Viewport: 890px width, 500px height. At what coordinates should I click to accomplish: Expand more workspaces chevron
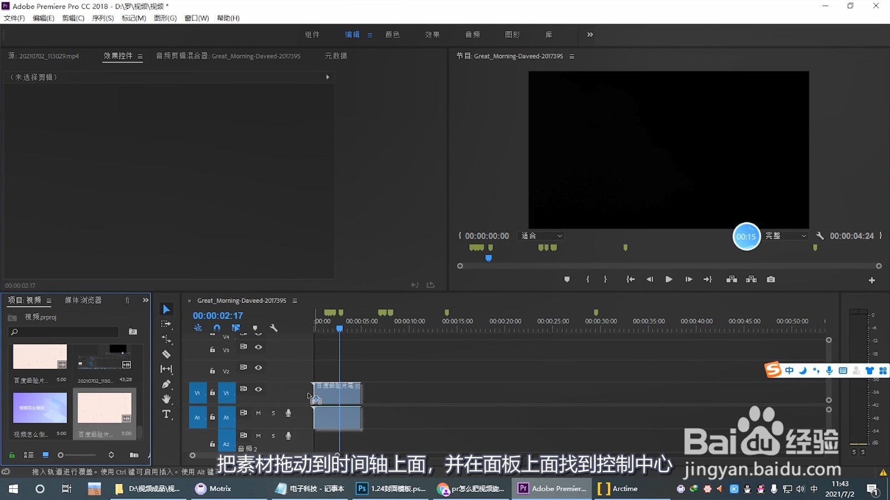click(x=590, y=34)
